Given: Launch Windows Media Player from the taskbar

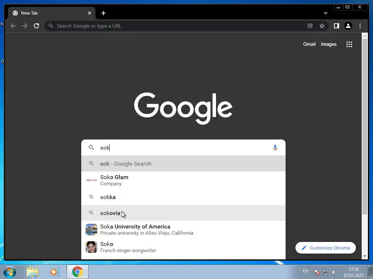Looking at the screenshot, I should pos(55,272).
